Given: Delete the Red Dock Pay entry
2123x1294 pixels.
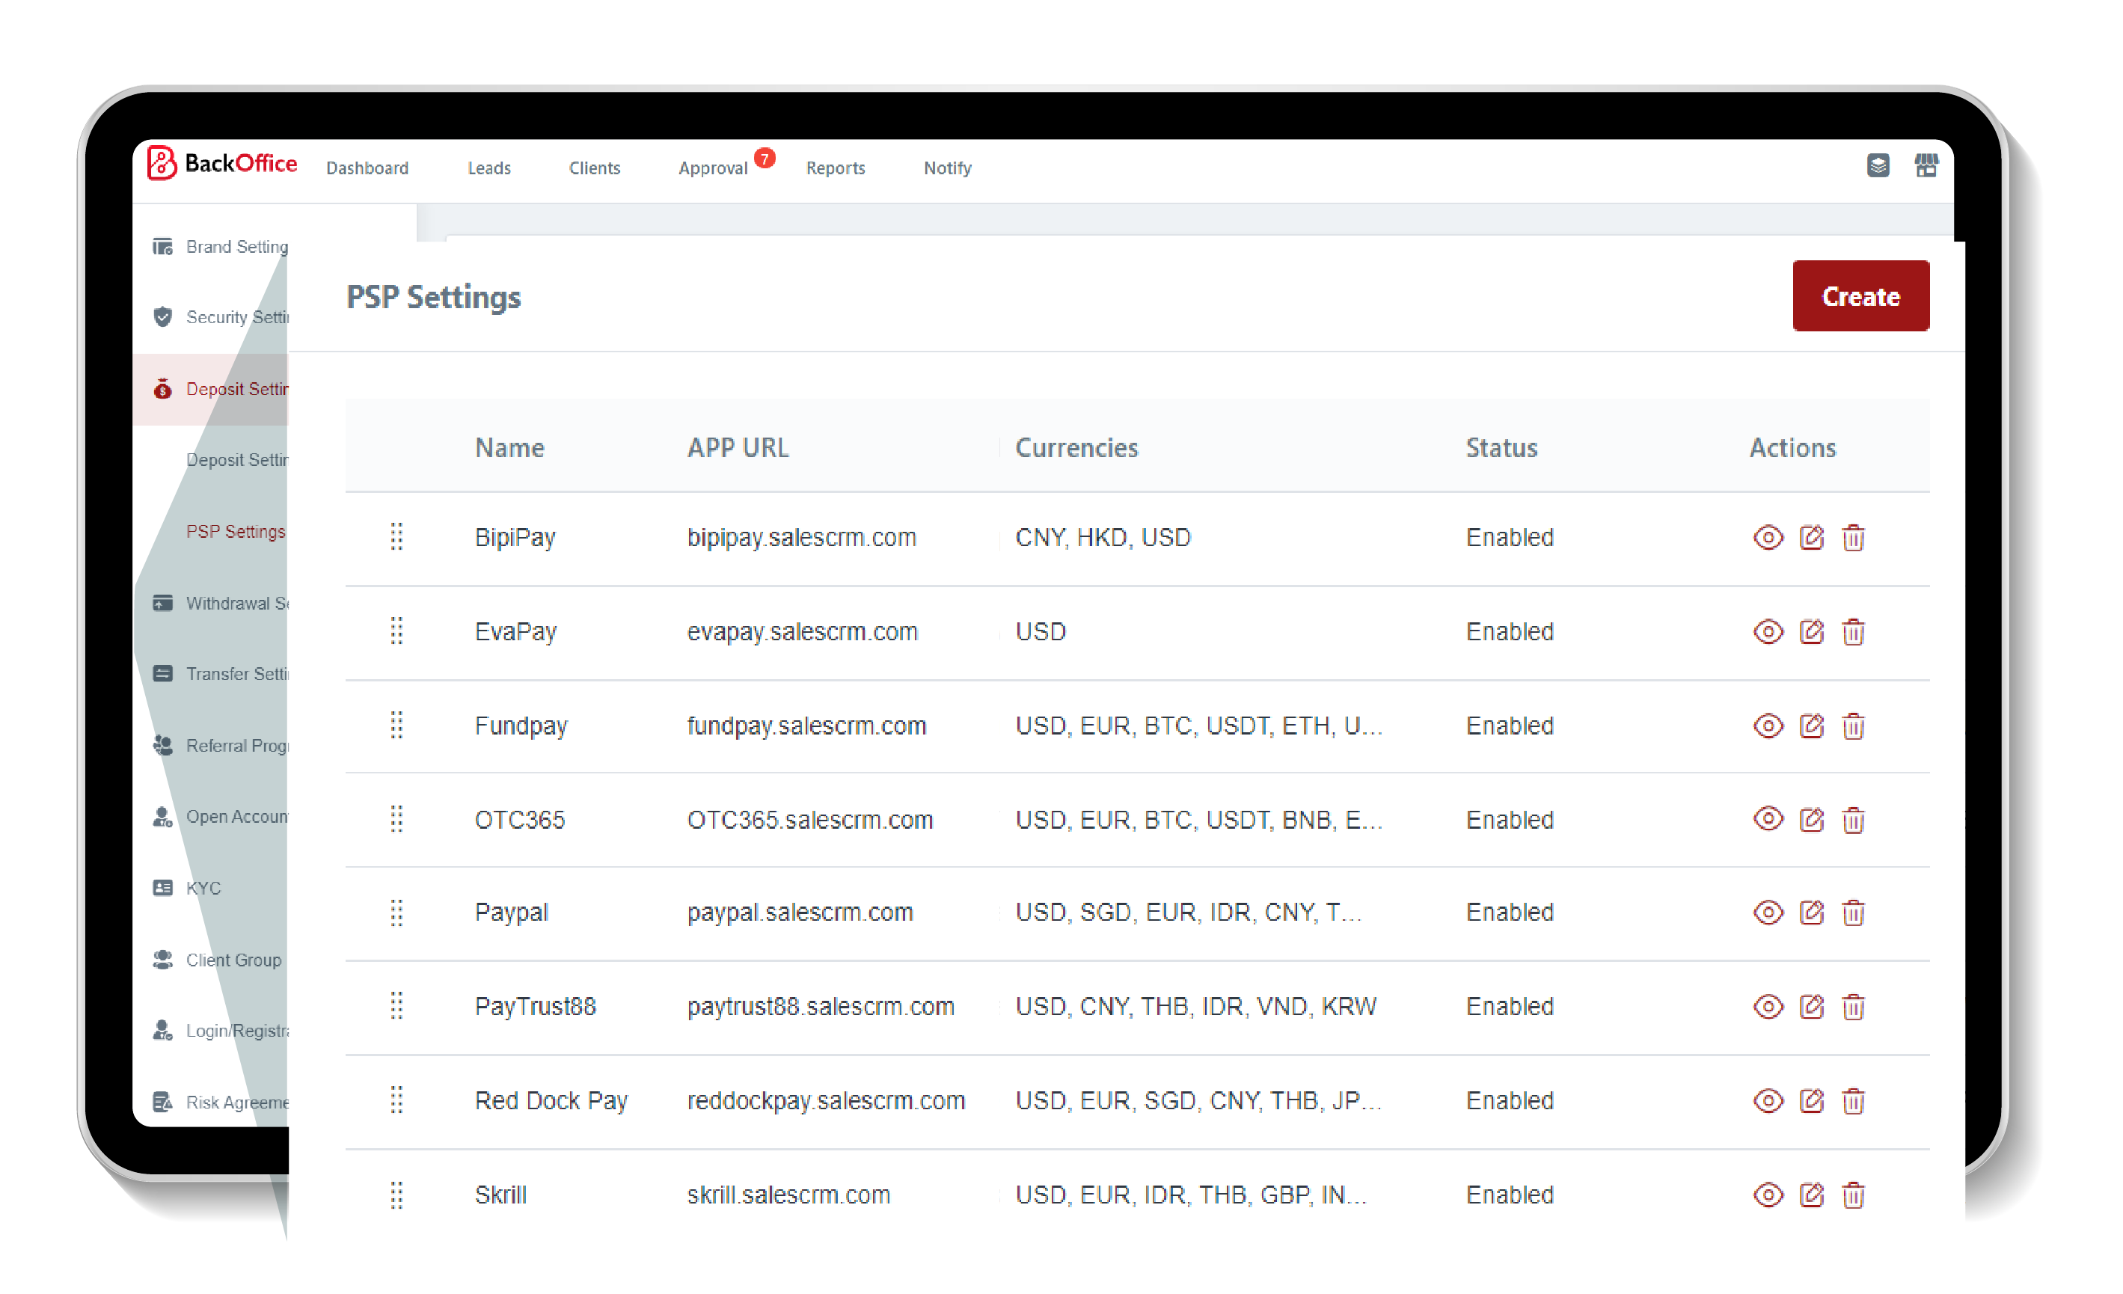Looking at the screenshot, I should [x=1852, y=1100].
